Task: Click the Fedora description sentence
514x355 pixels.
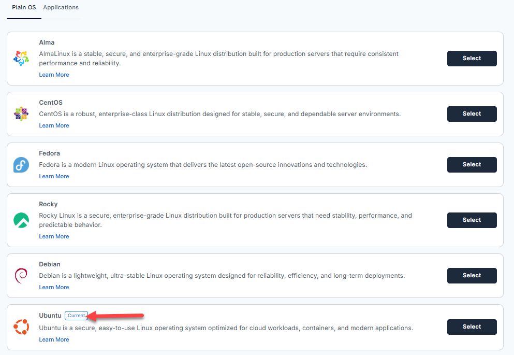Action: pos(203,165)
